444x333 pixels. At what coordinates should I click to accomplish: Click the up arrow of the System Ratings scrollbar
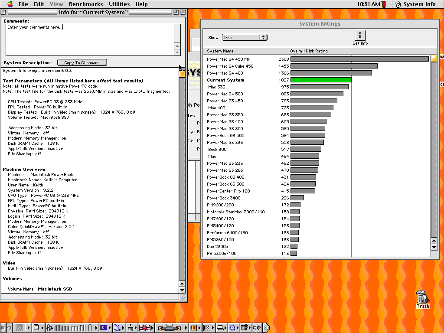[x=434, y=241]
